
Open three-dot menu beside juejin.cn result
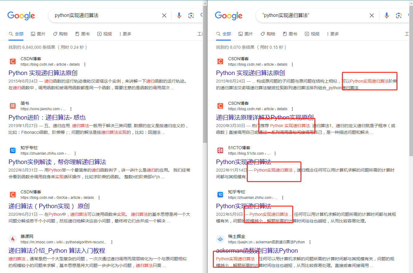point(310,242)
